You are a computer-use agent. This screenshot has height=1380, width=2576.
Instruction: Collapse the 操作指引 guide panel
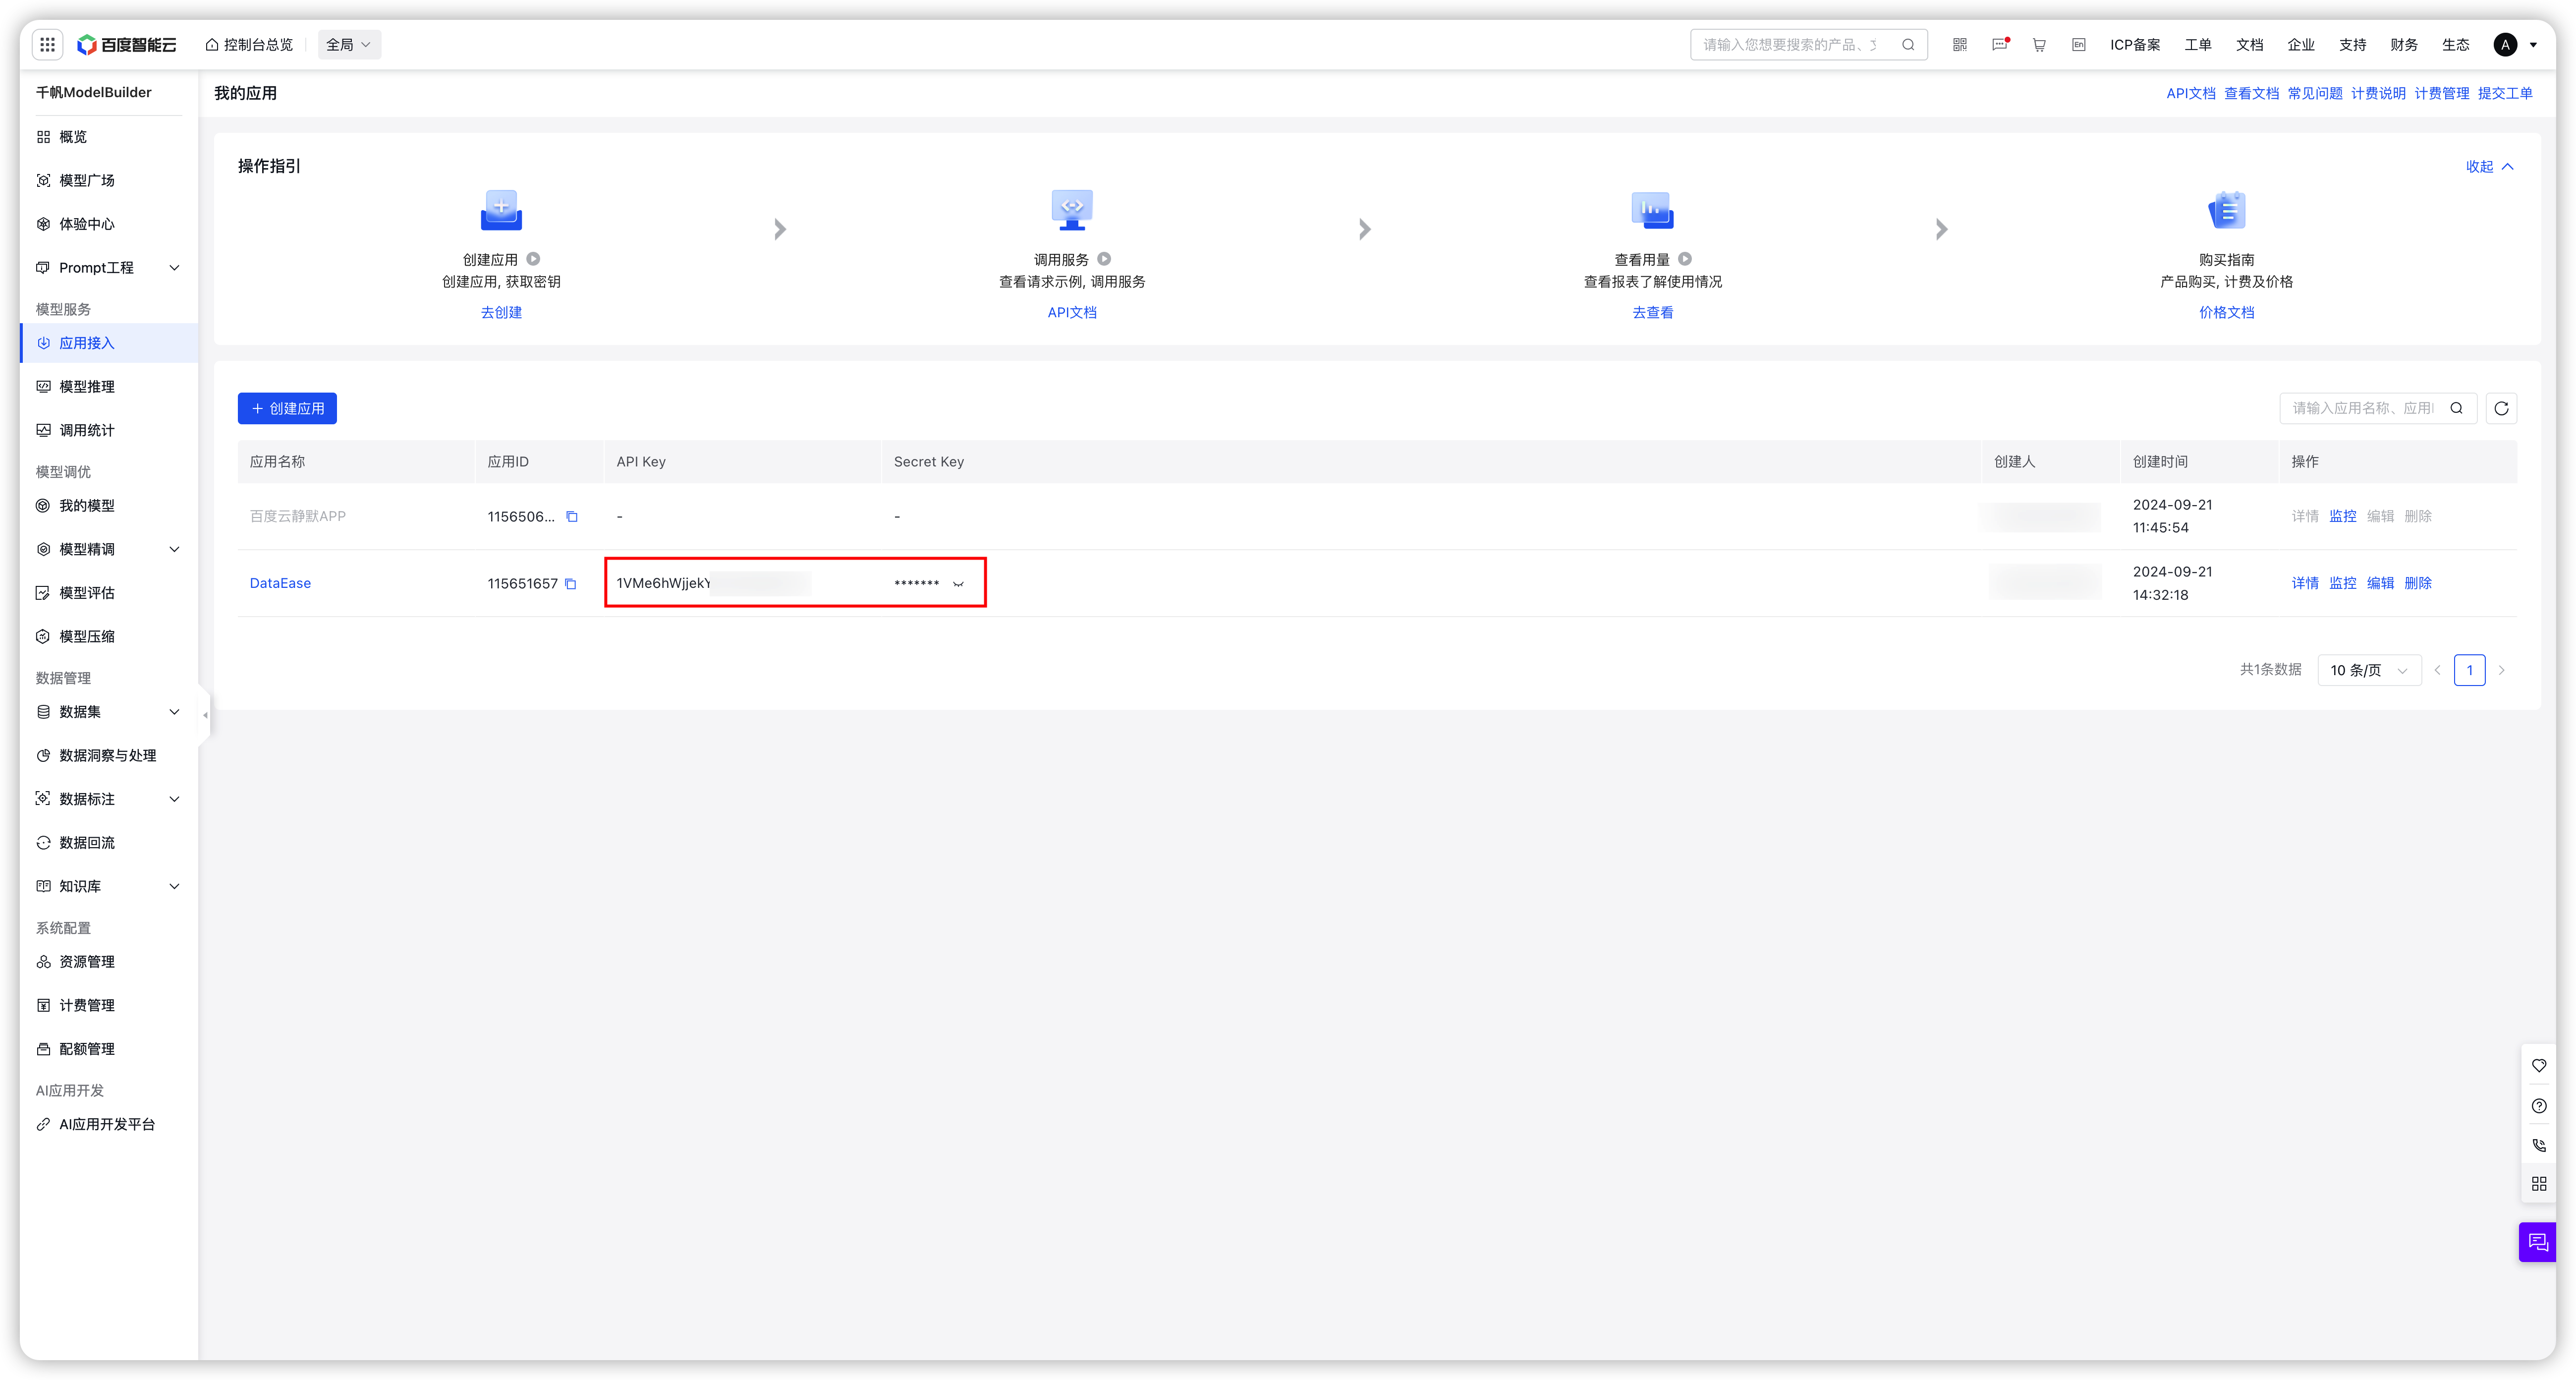2489,166
